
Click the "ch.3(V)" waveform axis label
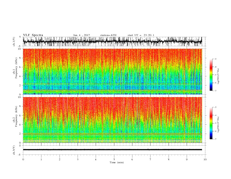[14, 150]
